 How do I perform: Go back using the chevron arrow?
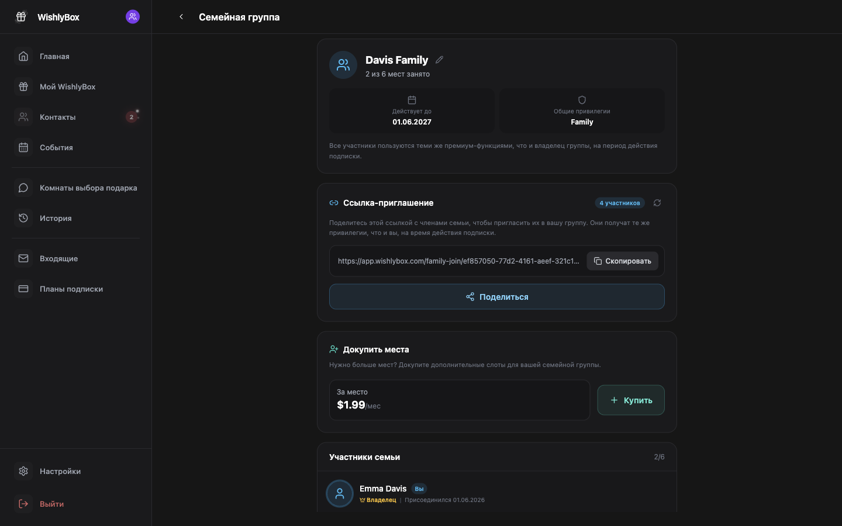point(181,17)
